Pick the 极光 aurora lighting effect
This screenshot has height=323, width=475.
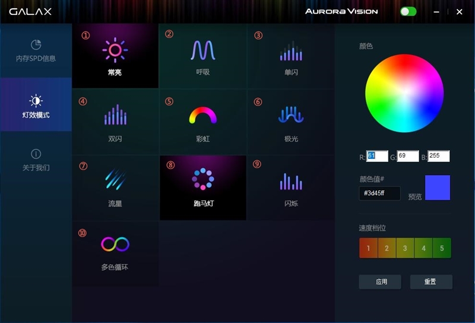point(291,121)
